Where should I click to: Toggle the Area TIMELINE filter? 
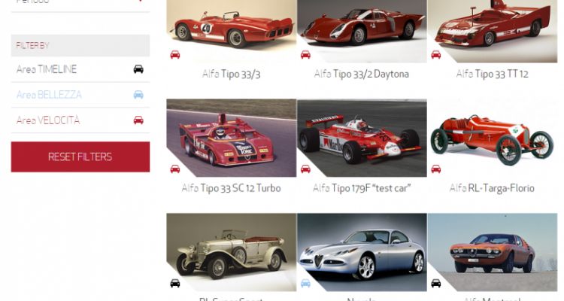(x=47, y=69)
